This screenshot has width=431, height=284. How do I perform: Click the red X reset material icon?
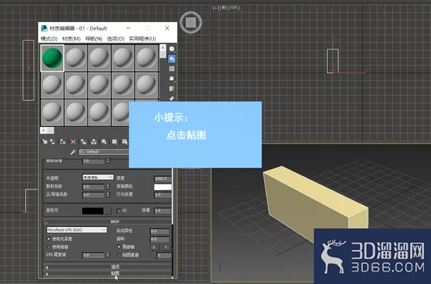73,142
